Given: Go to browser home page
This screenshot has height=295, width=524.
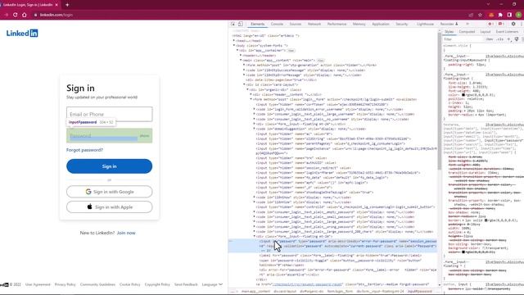Looking at the screenshot, I should 25,15.
